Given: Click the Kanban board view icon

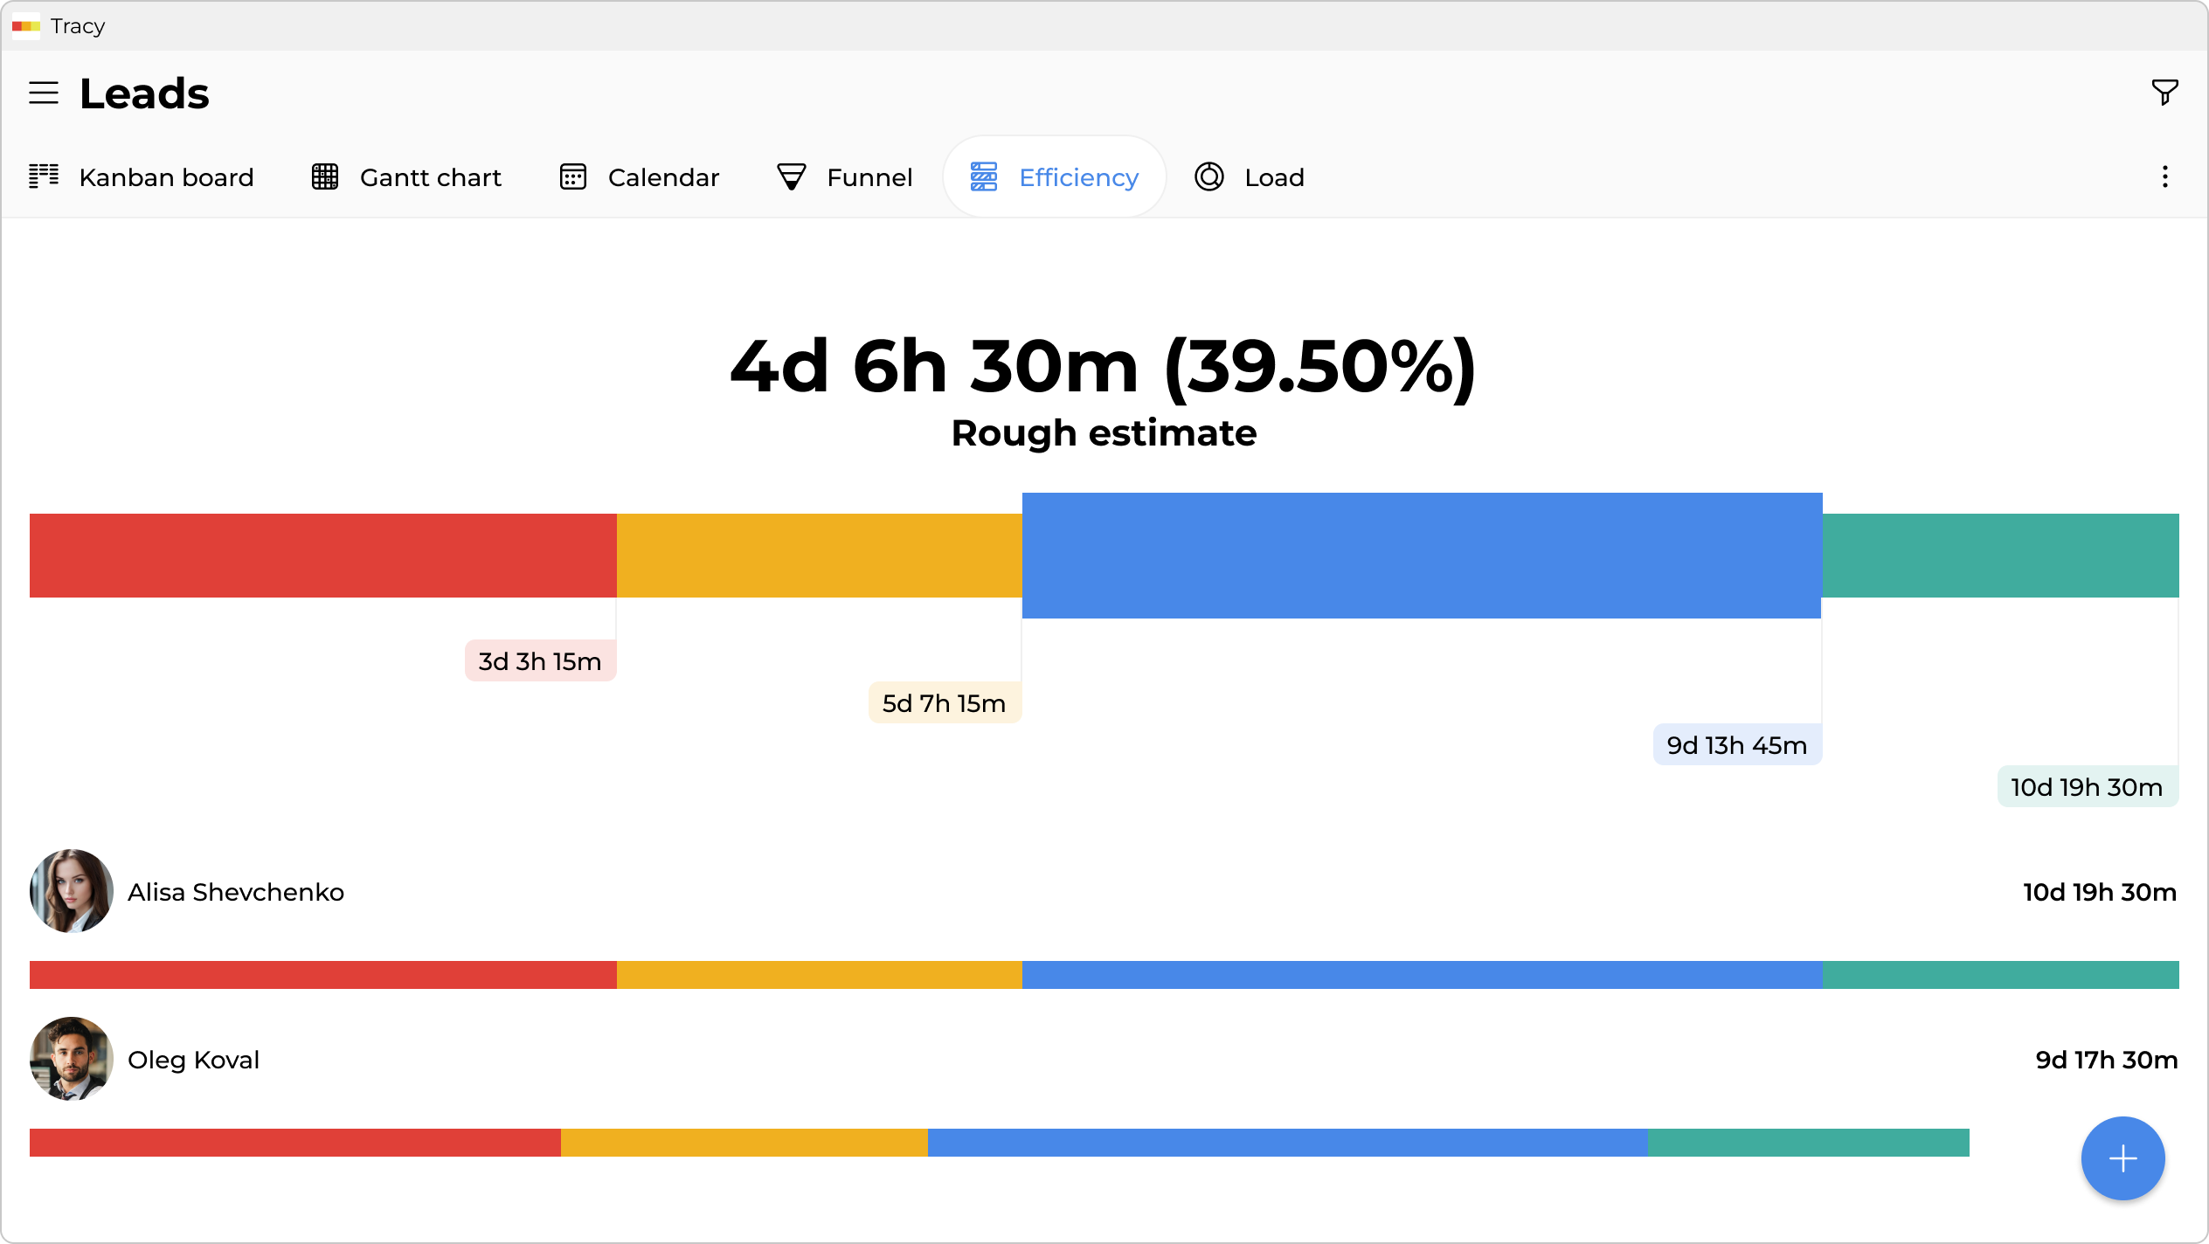Looking at the screenshot, I should (44, 176).
